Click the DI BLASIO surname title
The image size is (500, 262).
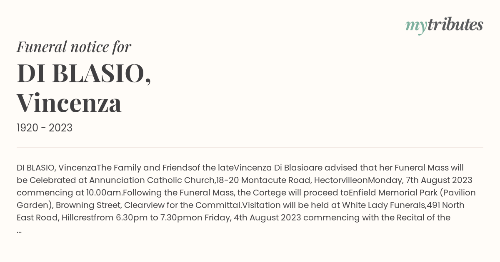[83, 73]
